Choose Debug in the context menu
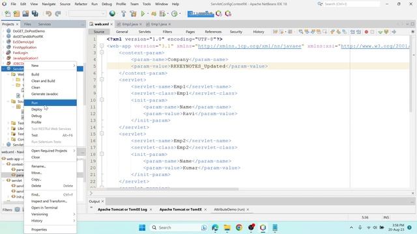This screenshot has width=417, height=234. pos(50,116)
